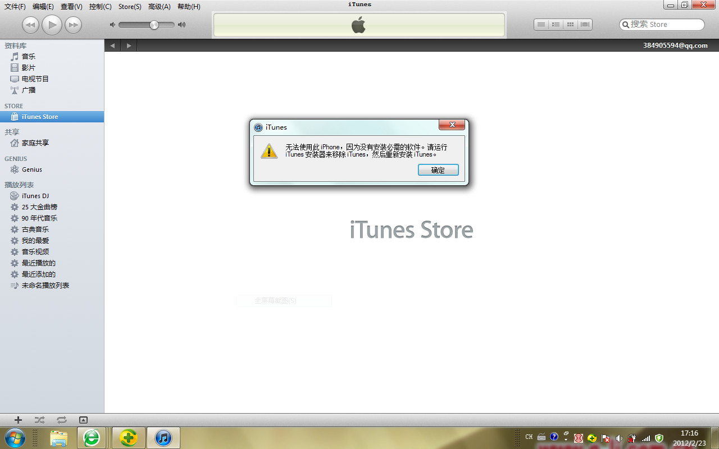
Task: Click the high-volume speaker icon
Action: click(181, 25)
